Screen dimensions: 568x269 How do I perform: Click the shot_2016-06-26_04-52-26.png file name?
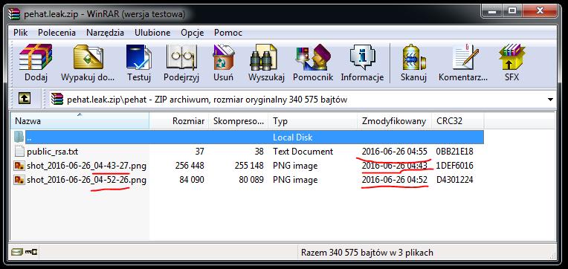point(86,180)
